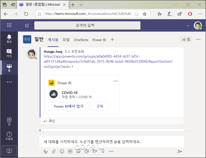206x158 pixels.
Task: Toggle the 팀 visibility eye button
Action: 186,39
